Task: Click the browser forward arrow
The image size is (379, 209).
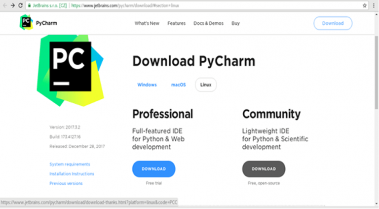Action: [x=12, y=5]
